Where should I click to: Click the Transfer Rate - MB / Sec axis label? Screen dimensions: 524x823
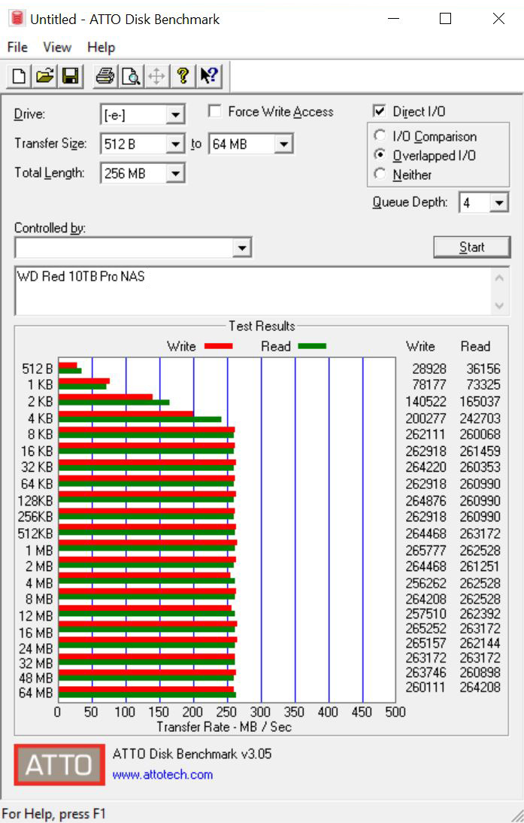(224, 727)
